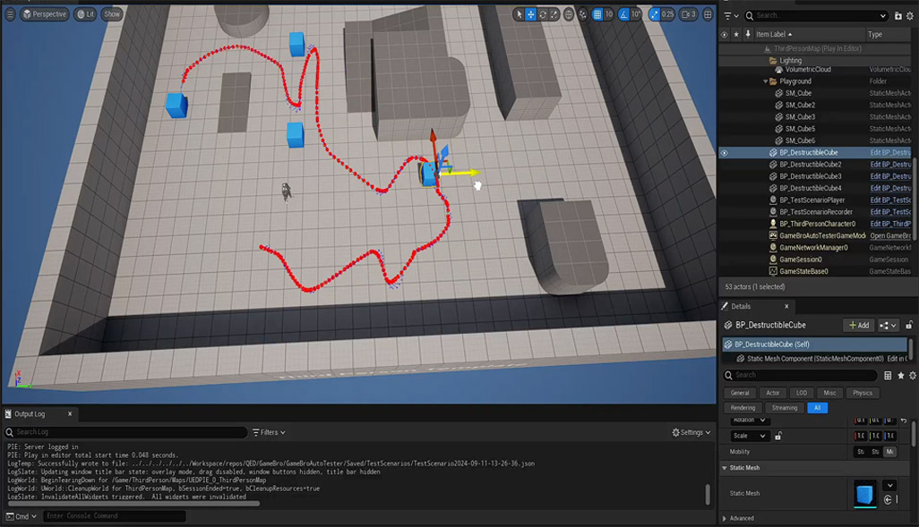Select BP_DestructibleCube2 in Outliner

(x=810, y=165)
